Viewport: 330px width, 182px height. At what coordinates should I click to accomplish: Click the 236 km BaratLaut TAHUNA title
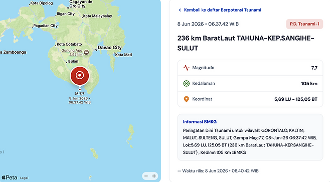pos(246,43)
